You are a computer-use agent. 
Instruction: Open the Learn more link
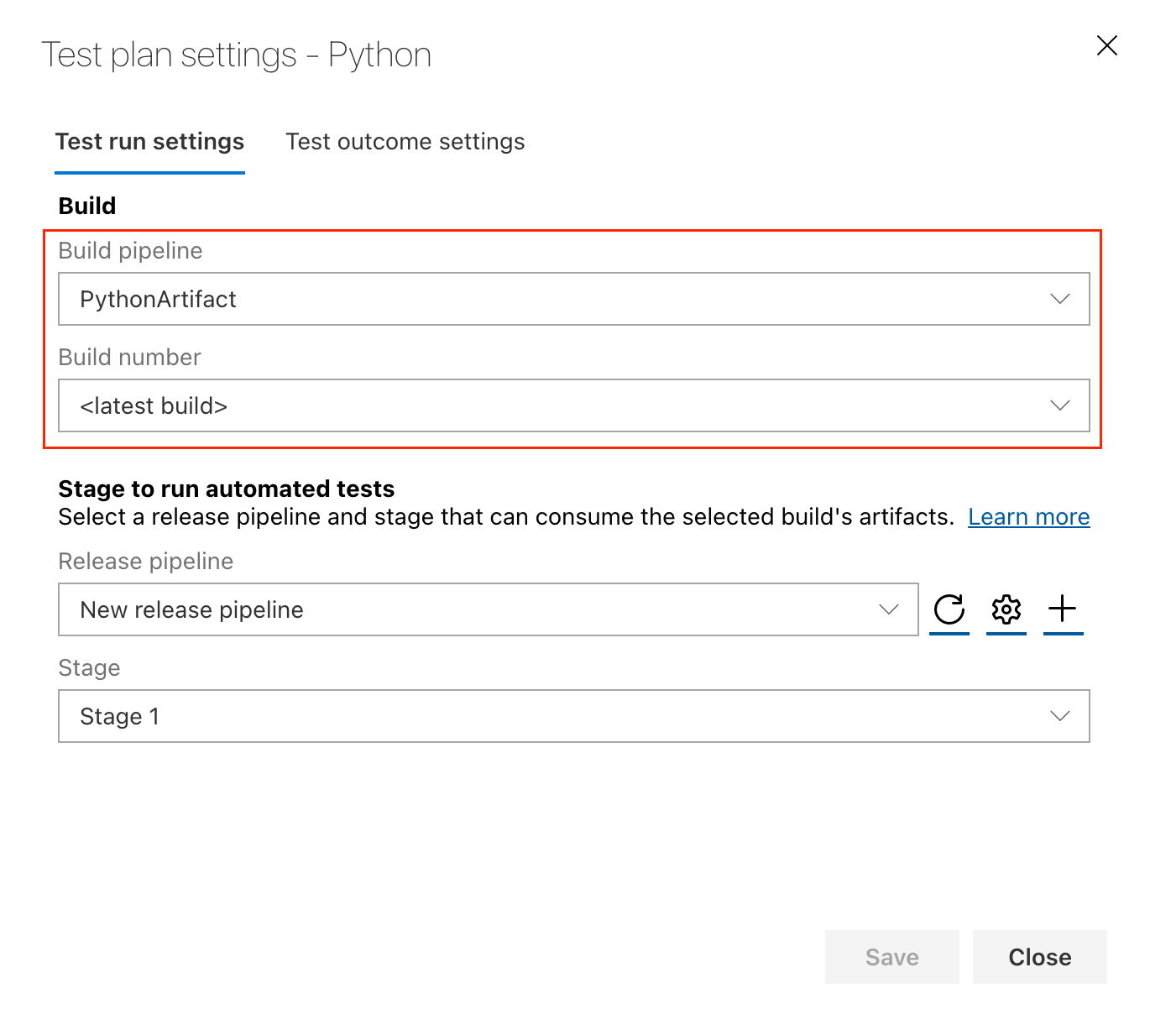click(1028, 516)
